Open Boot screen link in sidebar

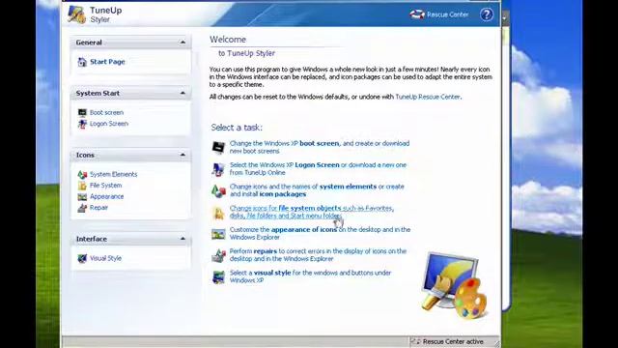click(106, 113)
